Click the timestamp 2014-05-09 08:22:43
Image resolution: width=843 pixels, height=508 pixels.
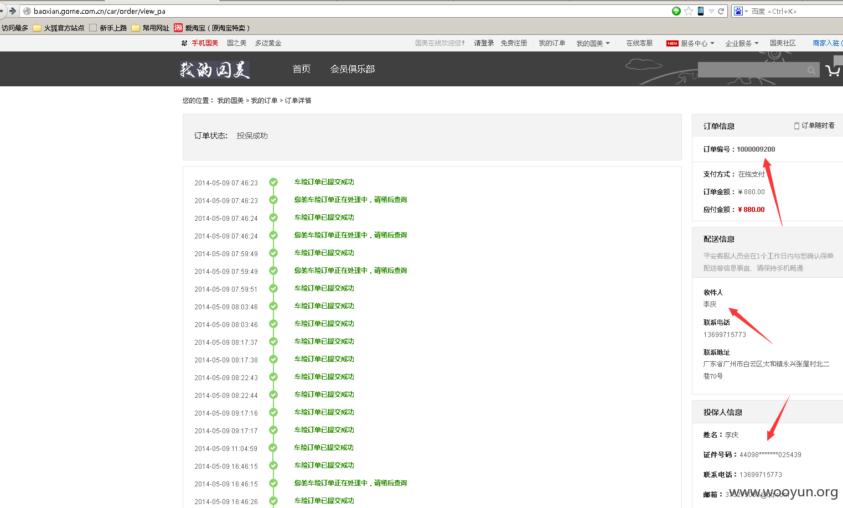[226, 378]
